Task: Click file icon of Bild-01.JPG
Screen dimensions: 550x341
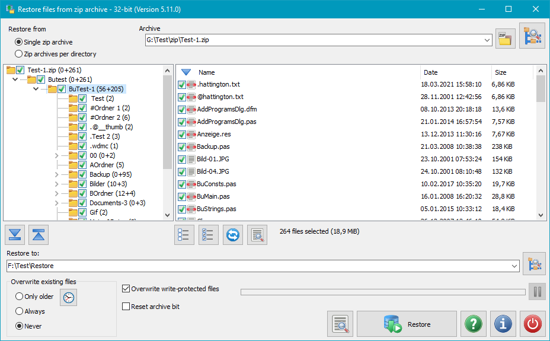Action: click(x=191, y=160)
